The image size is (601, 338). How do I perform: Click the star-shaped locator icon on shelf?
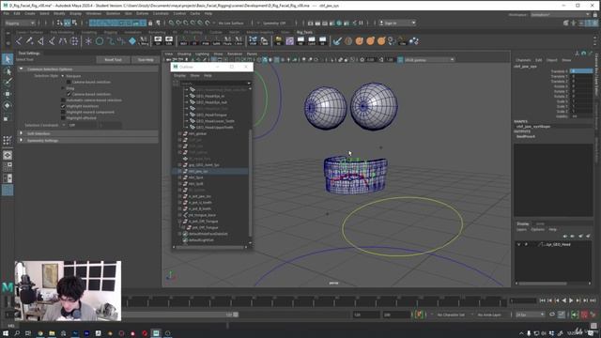(88, 41)
